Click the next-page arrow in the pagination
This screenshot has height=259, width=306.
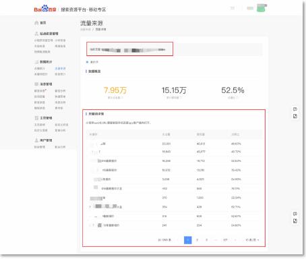(235, 240)
